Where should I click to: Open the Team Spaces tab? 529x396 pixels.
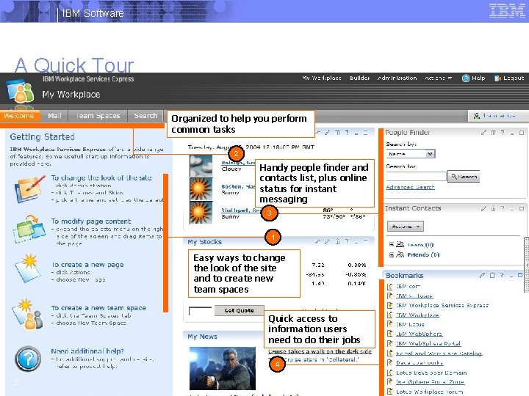point(98,116)
